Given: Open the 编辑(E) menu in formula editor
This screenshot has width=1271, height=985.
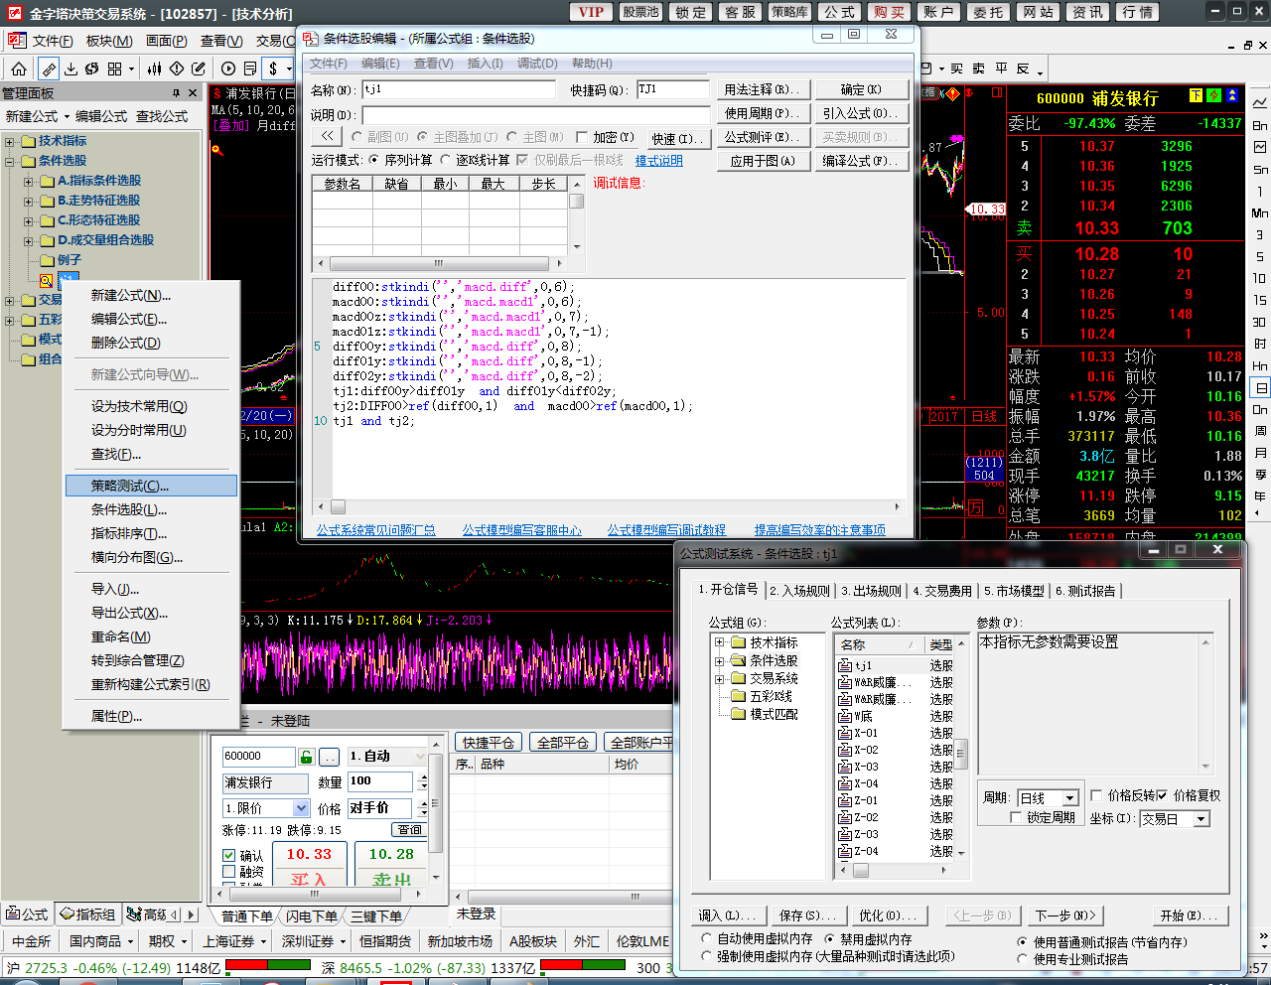Looking at the screenshot, I should click(380, 64).
